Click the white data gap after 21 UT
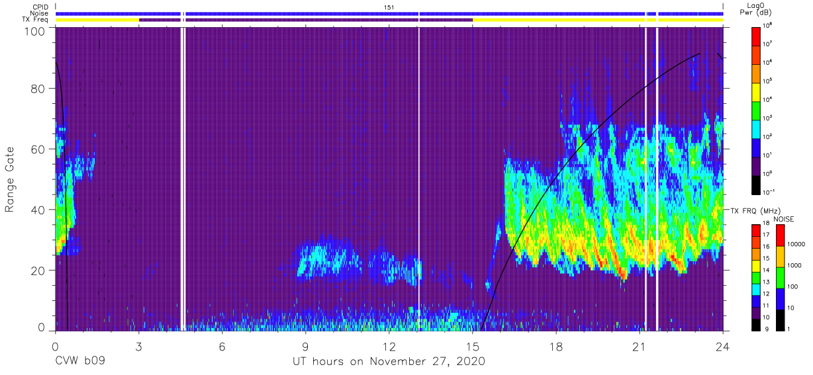 [656, 179]
